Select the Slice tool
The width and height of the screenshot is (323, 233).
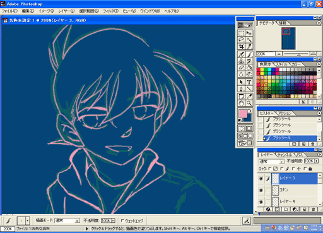click(x=249, y=46)
